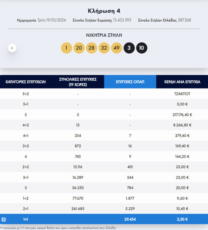Click the yellow ball number 49
Viewport: 208px width, 230px height.
[x=116, y=48]
